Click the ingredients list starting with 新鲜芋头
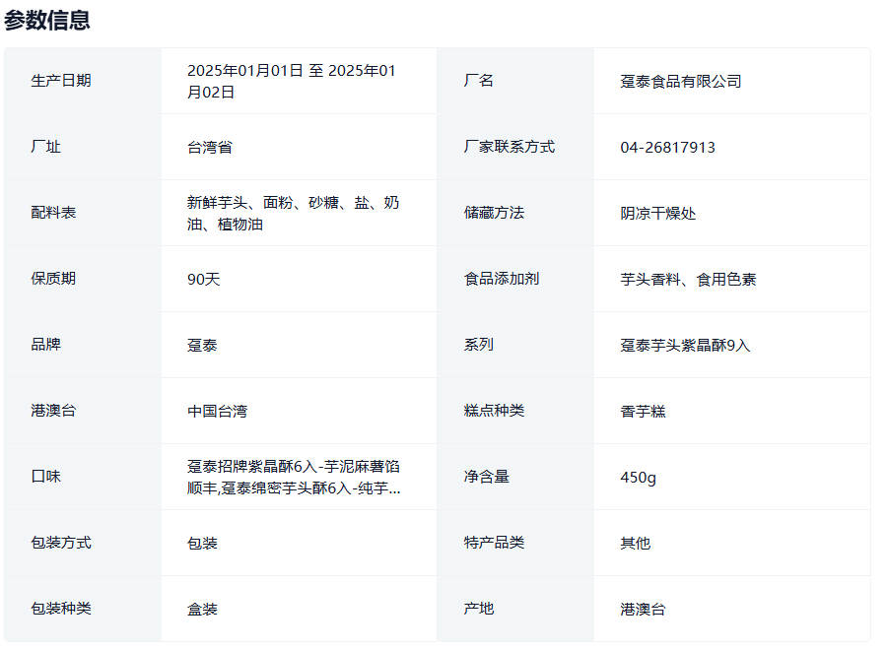This screenshot has height=649, width=887. tap(293, 214)
